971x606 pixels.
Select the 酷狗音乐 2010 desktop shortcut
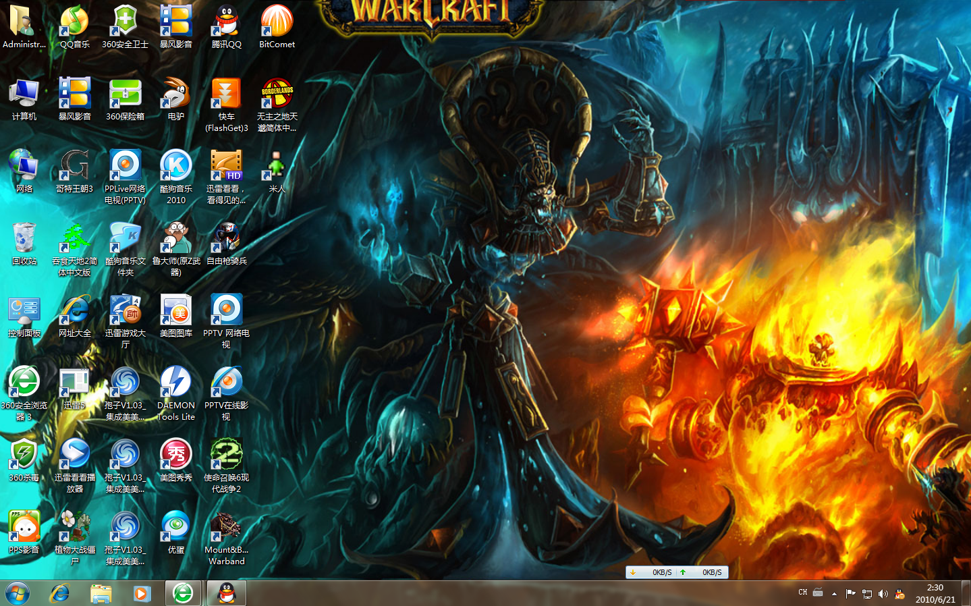click(175, 177)
